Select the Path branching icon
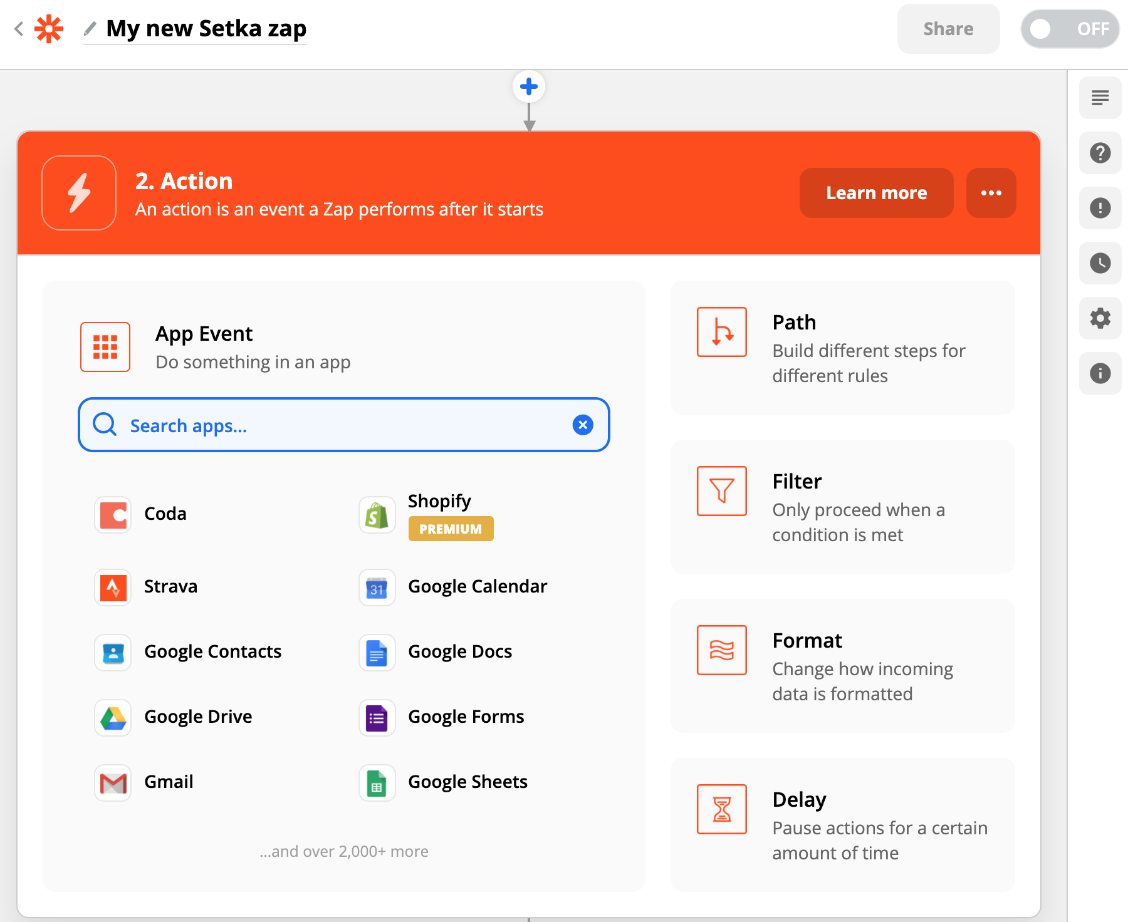The image size is (1128, 922). click(x=722, y=332)
